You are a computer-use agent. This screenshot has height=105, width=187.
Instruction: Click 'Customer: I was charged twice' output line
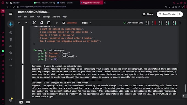pyautogui.click(x=61, y=83)
